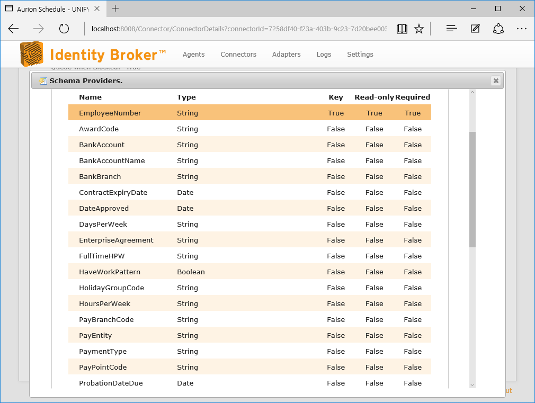Image resolution: width=535 pixels, height=403 pixels.
Task: Select the PaymentType field name
Action: [103, 352]
